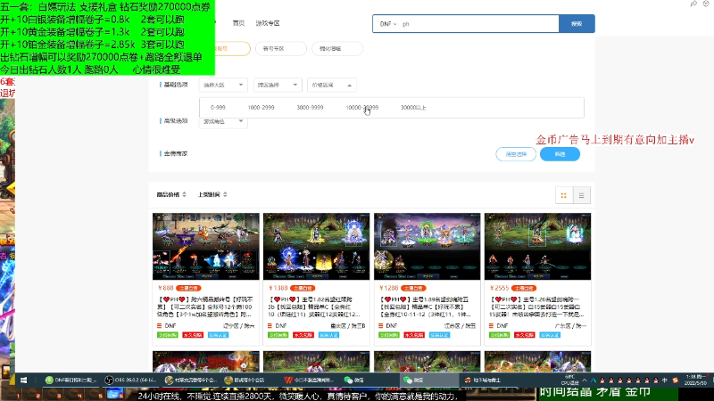Open the advanced options game role dropdown
This screenshot has height=401, width=714.
coord(223,121)
